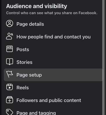The image size is (106, 115).
Task: Open How people find and contact you
Action: point(54,37)
